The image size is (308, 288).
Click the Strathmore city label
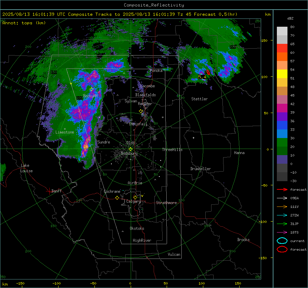tap(166, 203)
